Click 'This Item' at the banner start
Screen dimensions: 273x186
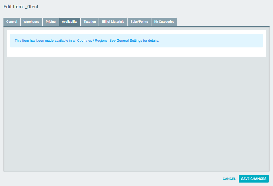[x=22, y=41]
